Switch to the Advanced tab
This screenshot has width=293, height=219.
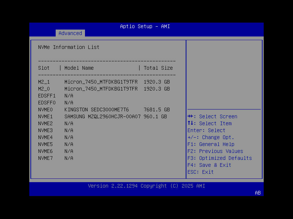click(x=70, y=33)
